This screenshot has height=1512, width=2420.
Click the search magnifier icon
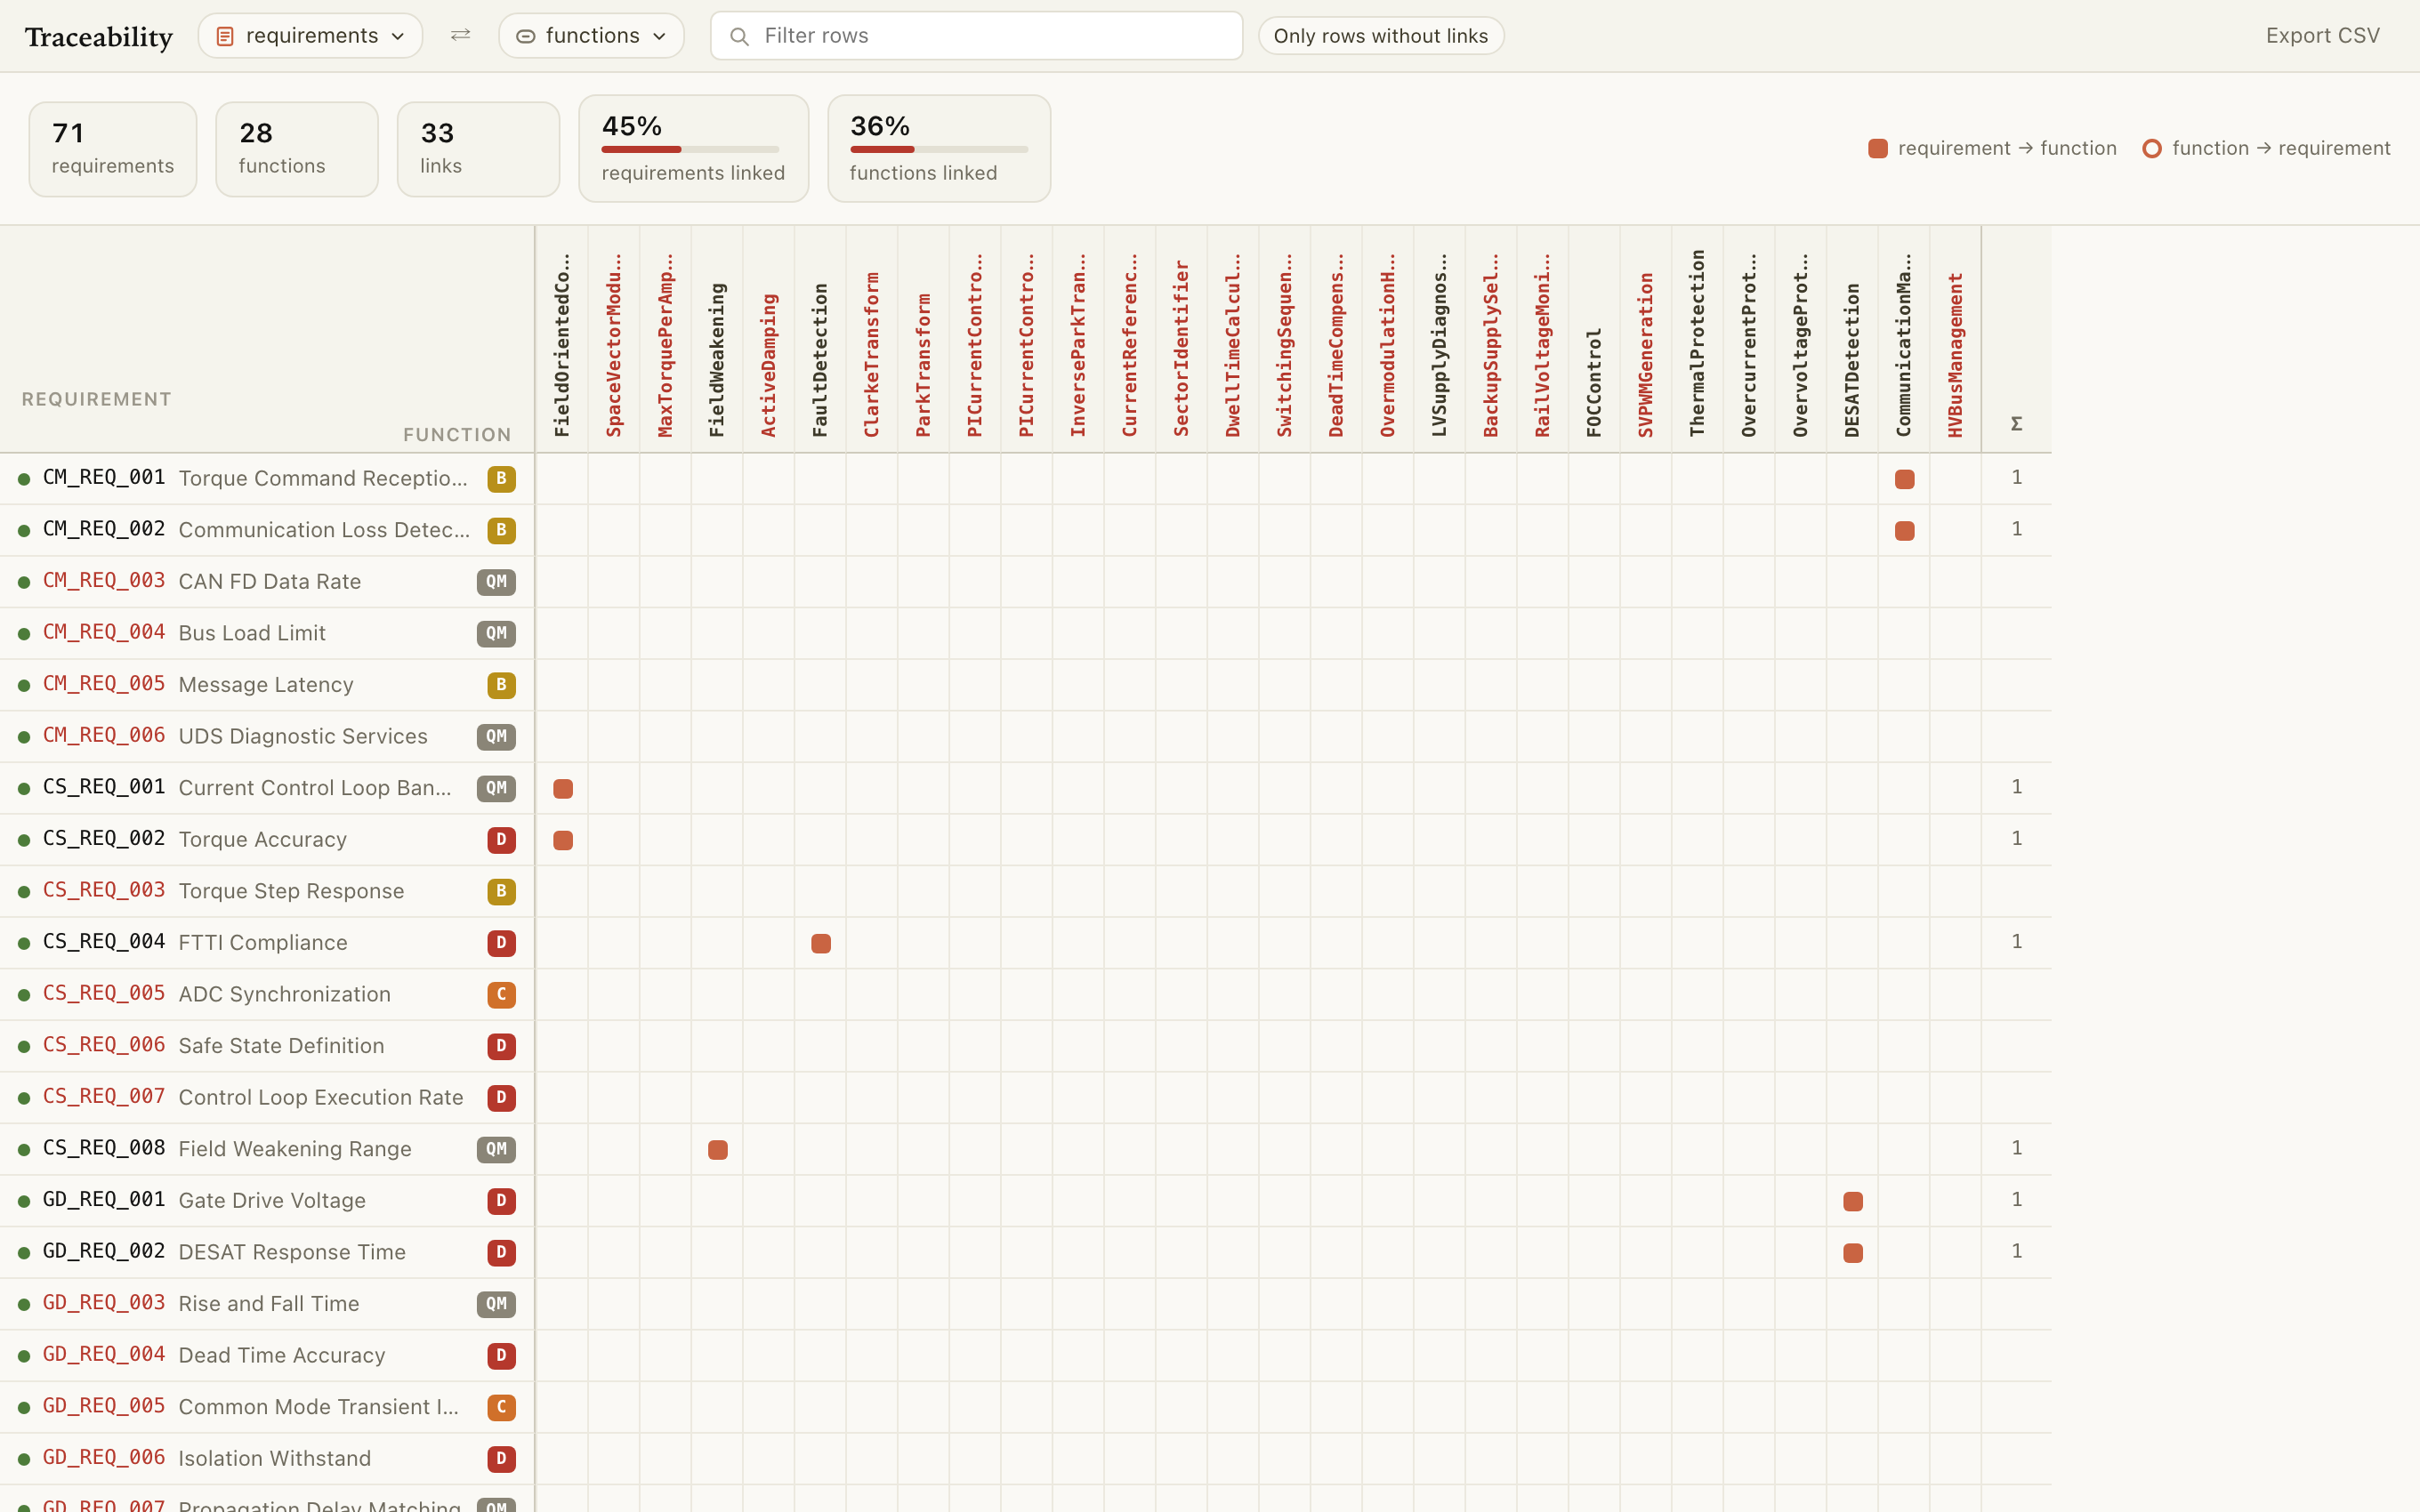tap(739, 36)
